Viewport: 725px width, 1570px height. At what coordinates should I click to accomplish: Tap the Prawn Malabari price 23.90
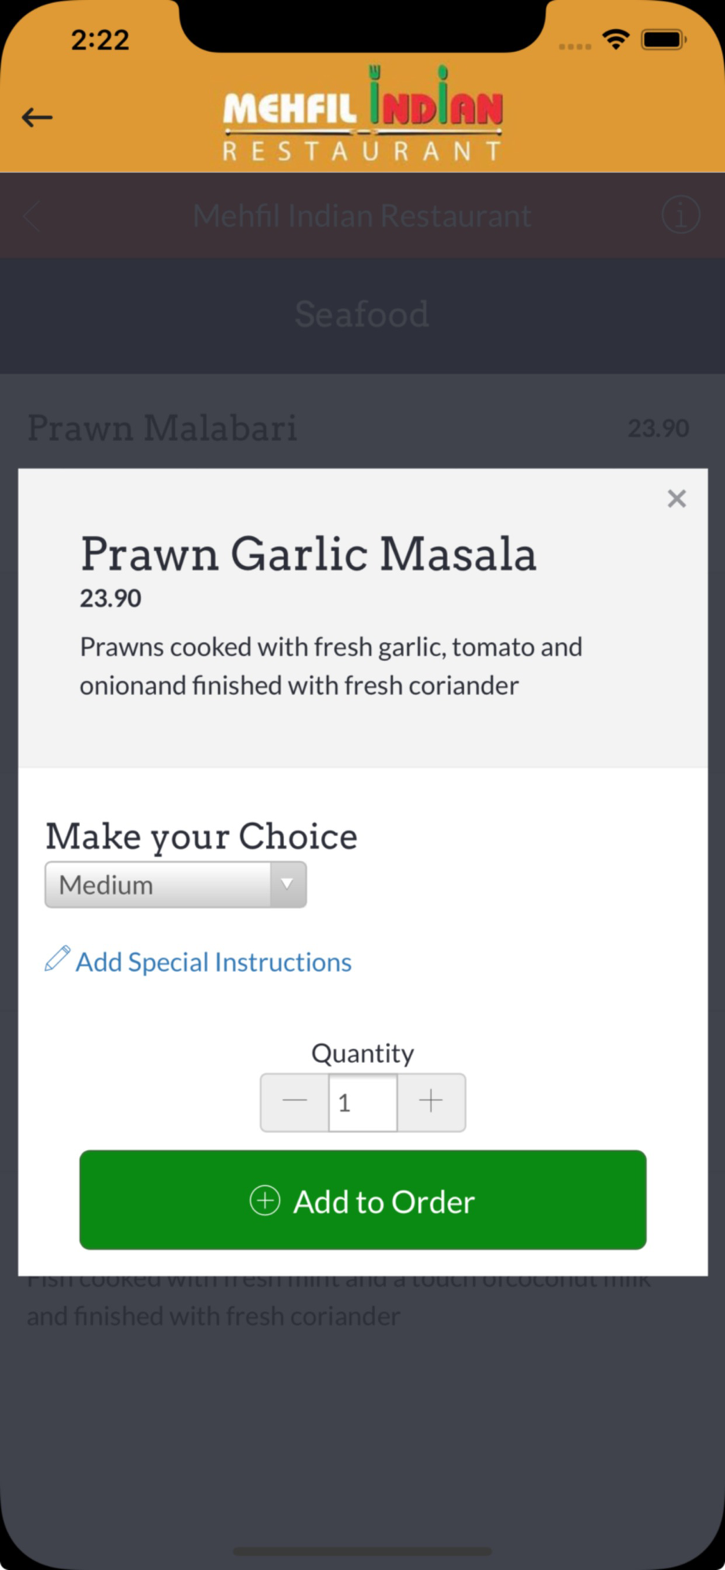point(658,429)
